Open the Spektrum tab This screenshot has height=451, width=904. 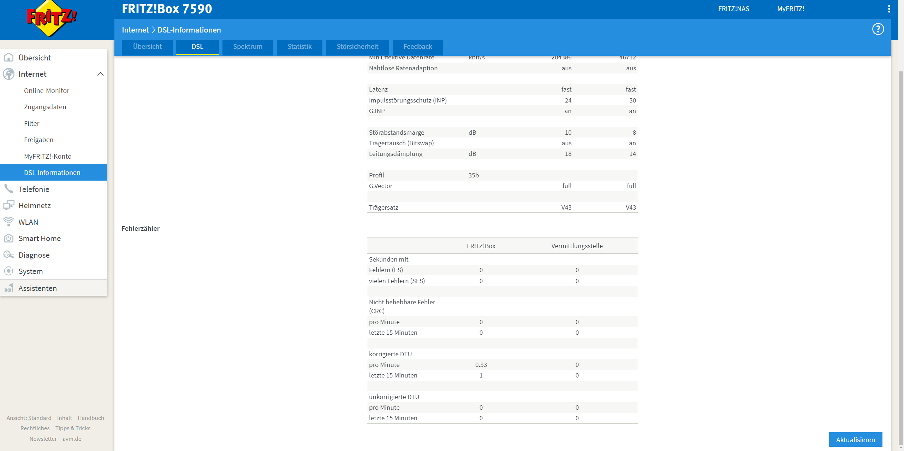(x=248, y=47)
